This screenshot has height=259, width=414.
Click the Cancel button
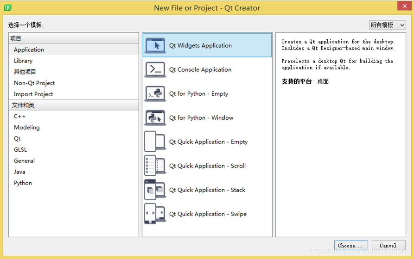tap(389, 245)
